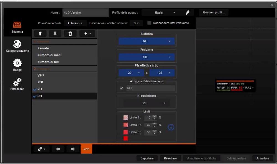The image size is (277, 164).
Task: Click the Annullare button
Action: tap(263, 158)
